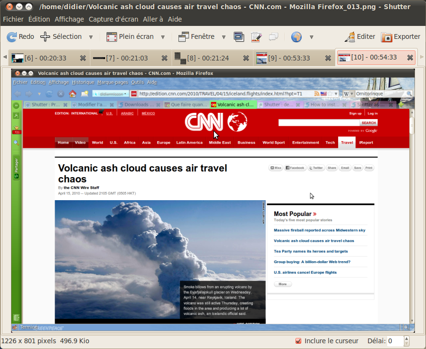Open Shutter's Édition menu
The image size is (426, 349).
pyautogui.click(x=39, y=19)
